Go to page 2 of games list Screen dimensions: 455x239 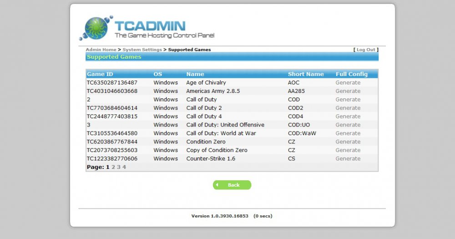point(113,167)
